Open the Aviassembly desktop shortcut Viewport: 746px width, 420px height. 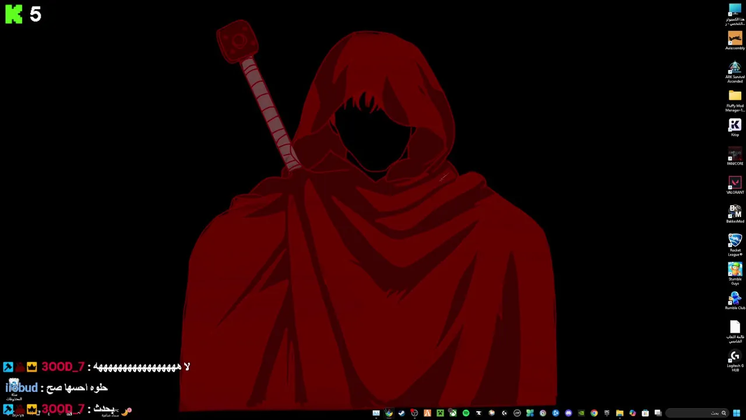(x=734, y=41)
